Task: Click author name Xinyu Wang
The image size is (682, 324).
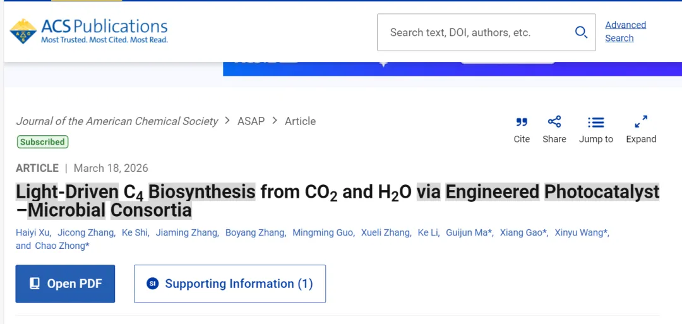Action: tap(580, 232)
